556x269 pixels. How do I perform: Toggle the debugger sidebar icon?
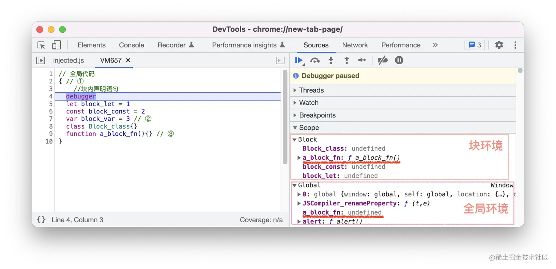point(280,60)
